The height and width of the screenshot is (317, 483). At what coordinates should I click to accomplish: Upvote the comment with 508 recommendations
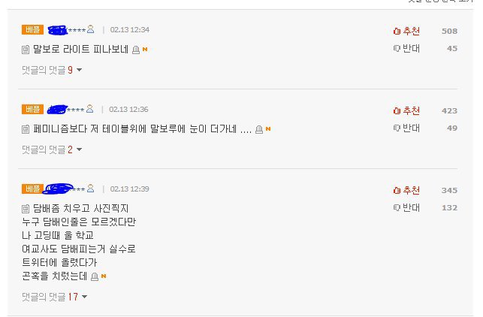click(x=406, y=31)
